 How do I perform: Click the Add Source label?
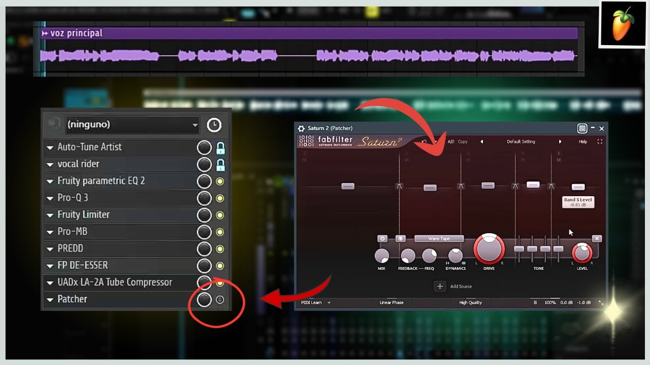click(x=461, y=286)
